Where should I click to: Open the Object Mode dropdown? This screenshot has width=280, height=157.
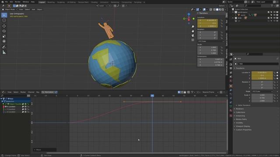10,10
